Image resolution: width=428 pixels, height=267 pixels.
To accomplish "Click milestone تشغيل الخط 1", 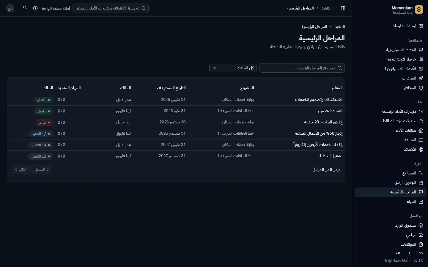I will tap(331, 156).
